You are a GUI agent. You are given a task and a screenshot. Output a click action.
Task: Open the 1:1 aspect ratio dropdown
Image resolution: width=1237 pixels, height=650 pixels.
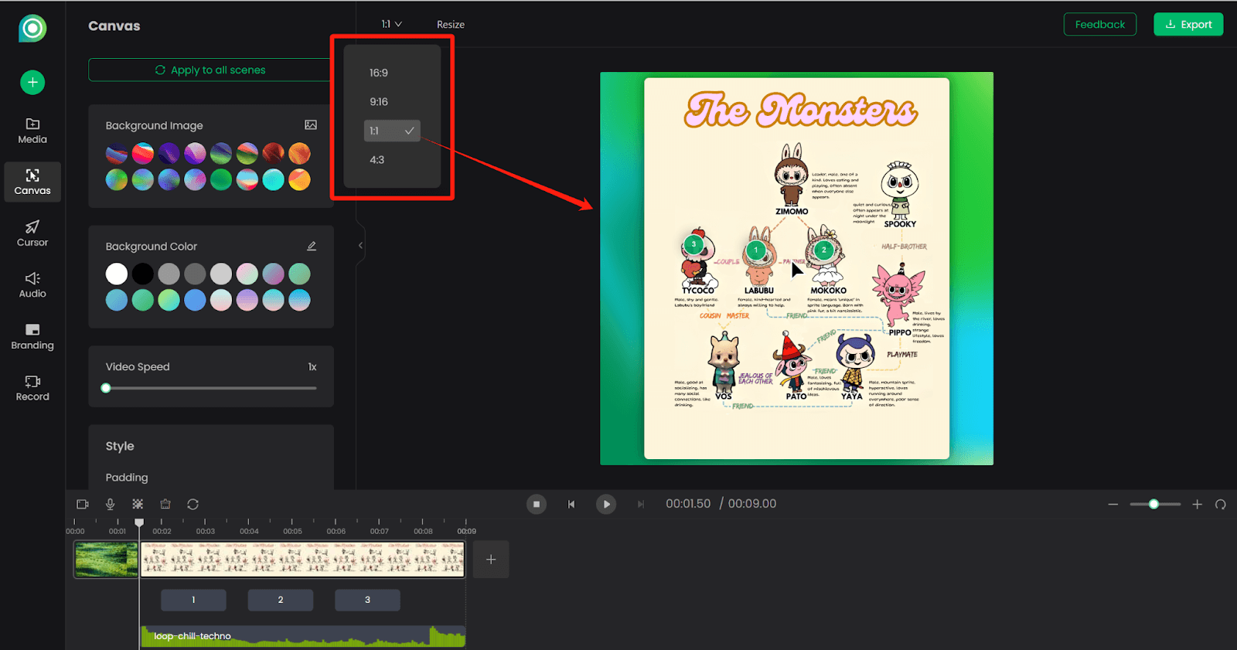coord(392,24)
